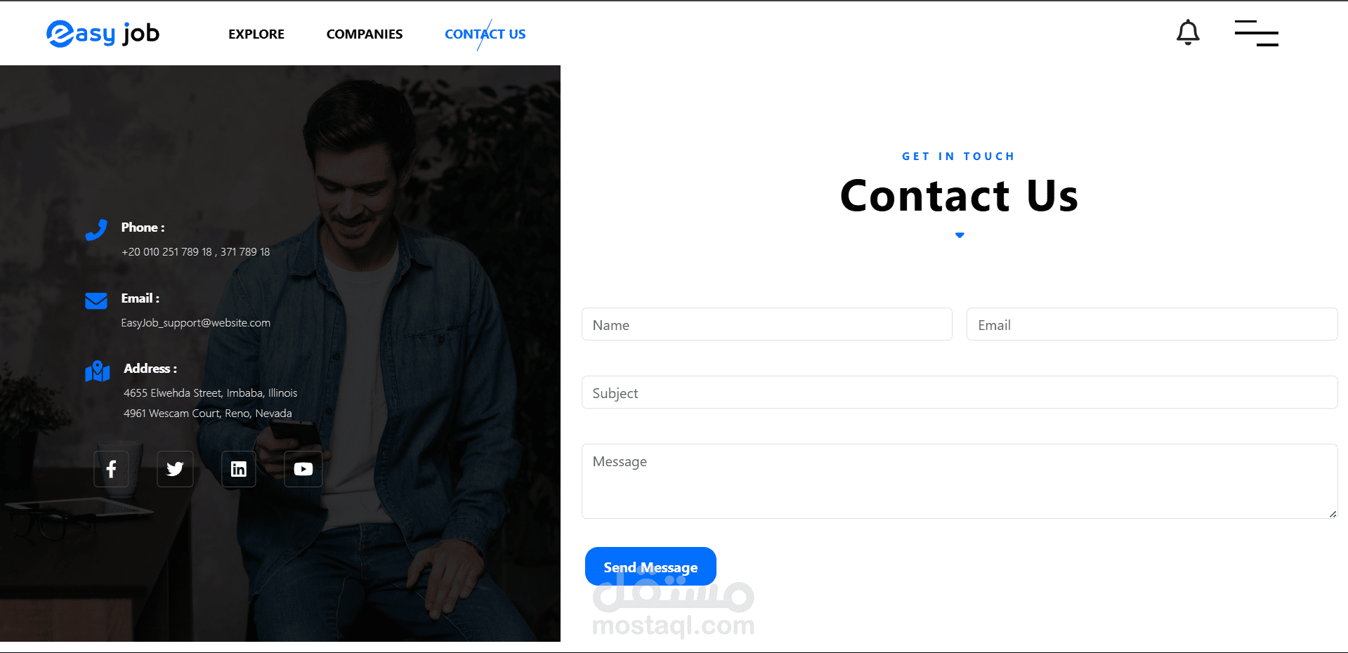Image resolution: width=1348 pixels, height=653 pixels.
Task: Click the EasyJob_support@website.com email address
Action: tap(195, 323)
